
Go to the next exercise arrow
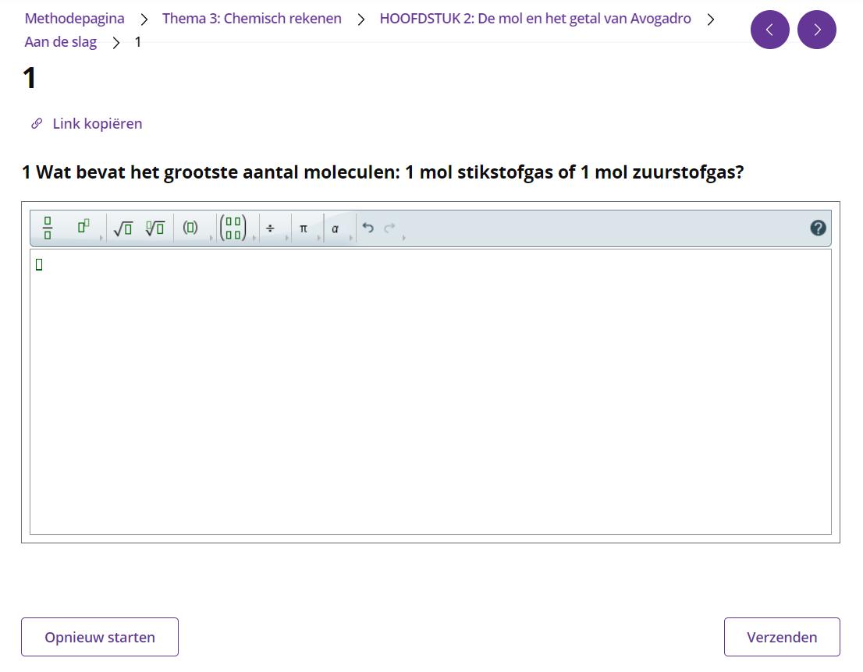817,30
